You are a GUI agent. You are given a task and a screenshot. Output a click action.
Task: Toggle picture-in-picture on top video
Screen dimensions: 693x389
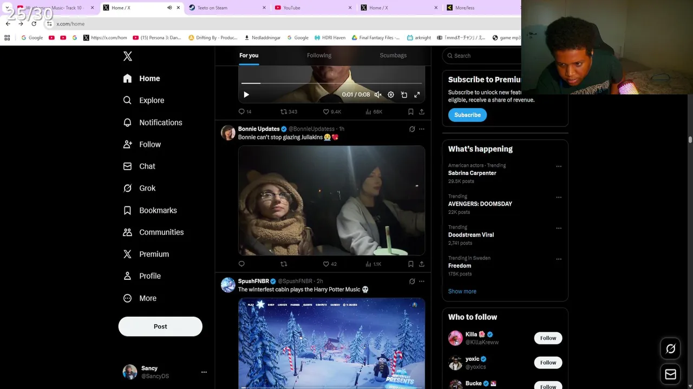404,95
